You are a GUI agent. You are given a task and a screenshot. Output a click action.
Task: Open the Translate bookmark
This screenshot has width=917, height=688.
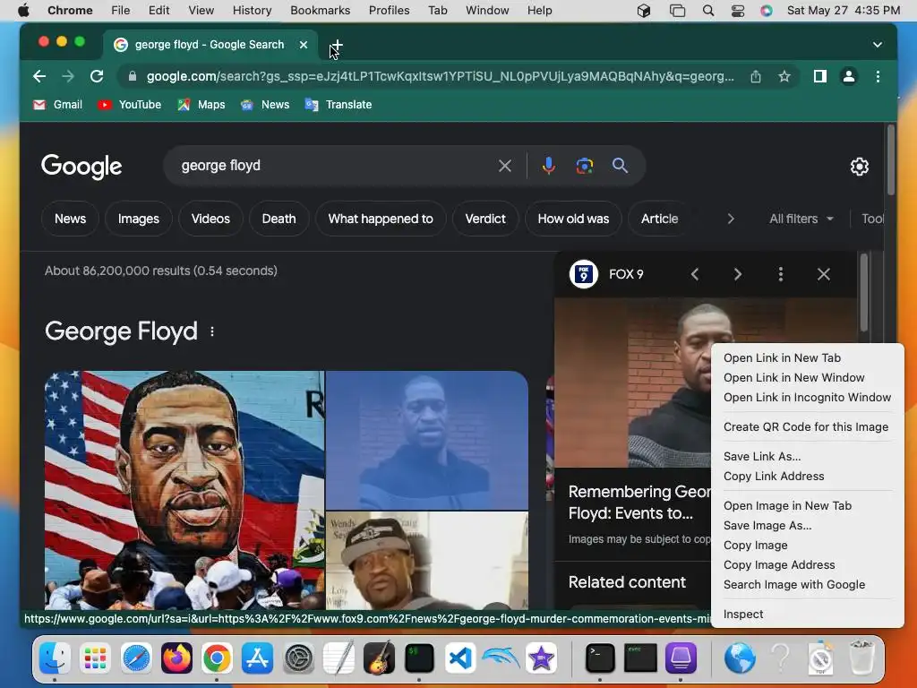(x=338, y=105)
